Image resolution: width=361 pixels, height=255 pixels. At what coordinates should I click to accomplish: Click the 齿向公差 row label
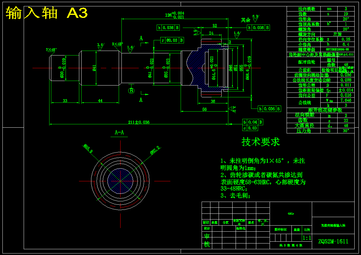(307, 95)
